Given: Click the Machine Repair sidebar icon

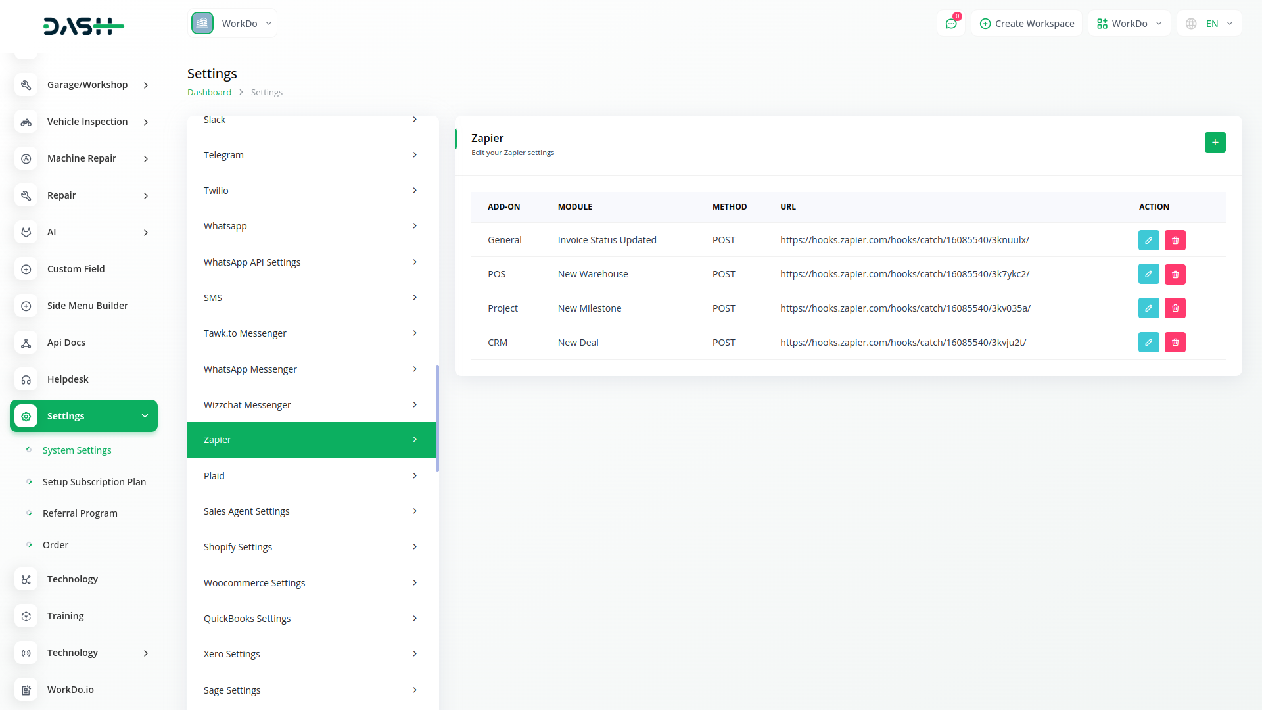Looking at the screenshot, I should pos(26,158).
